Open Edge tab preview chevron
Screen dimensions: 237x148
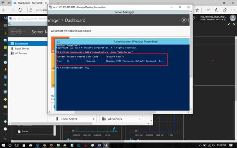point(57,3)
